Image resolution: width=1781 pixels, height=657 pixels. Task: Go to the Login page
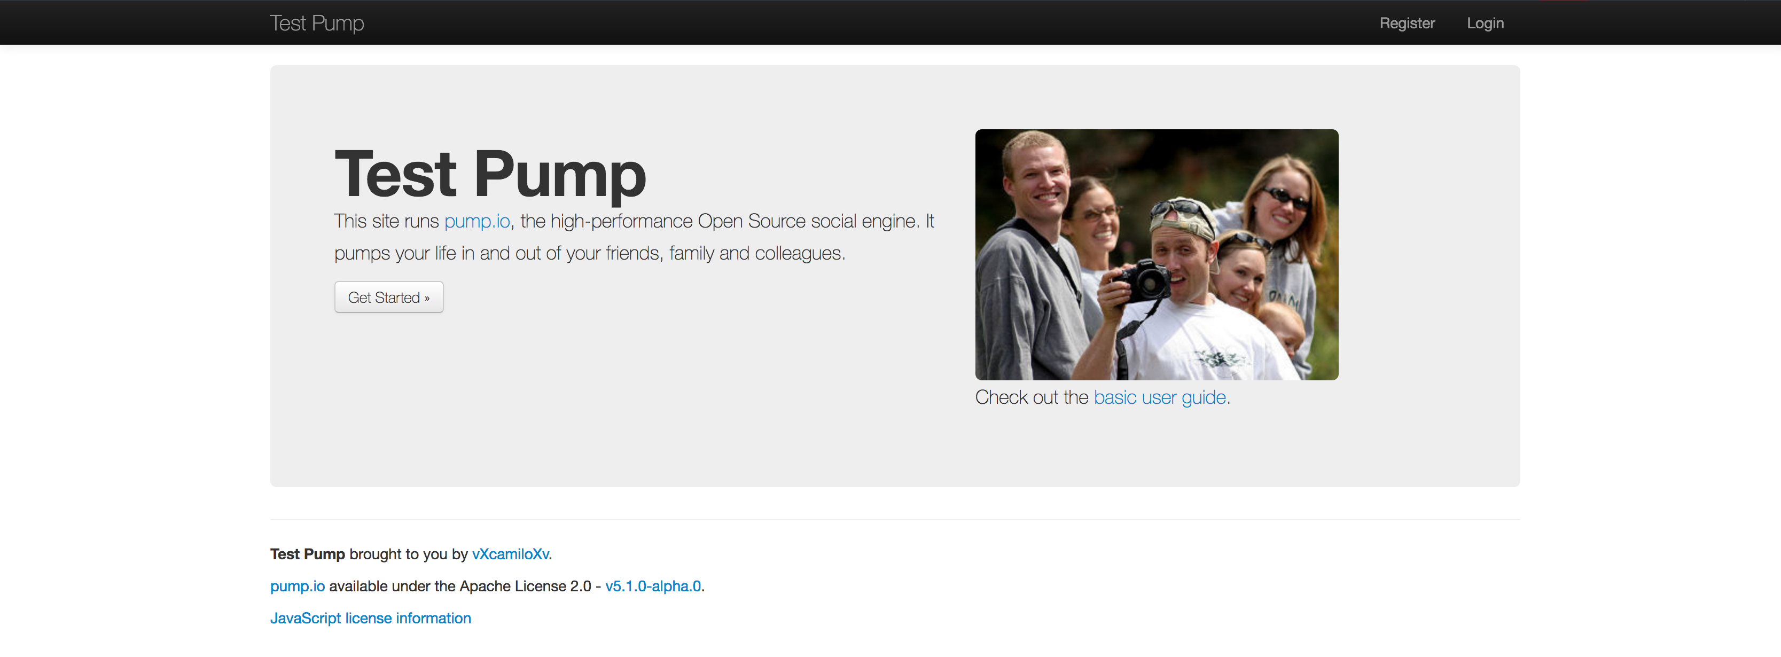1485,23
